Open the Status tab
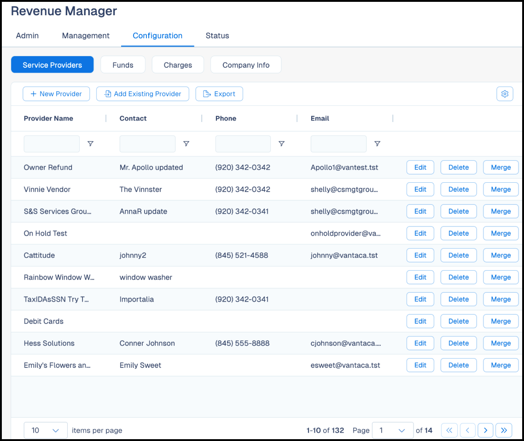524x441 pixels. coord(217,36)
